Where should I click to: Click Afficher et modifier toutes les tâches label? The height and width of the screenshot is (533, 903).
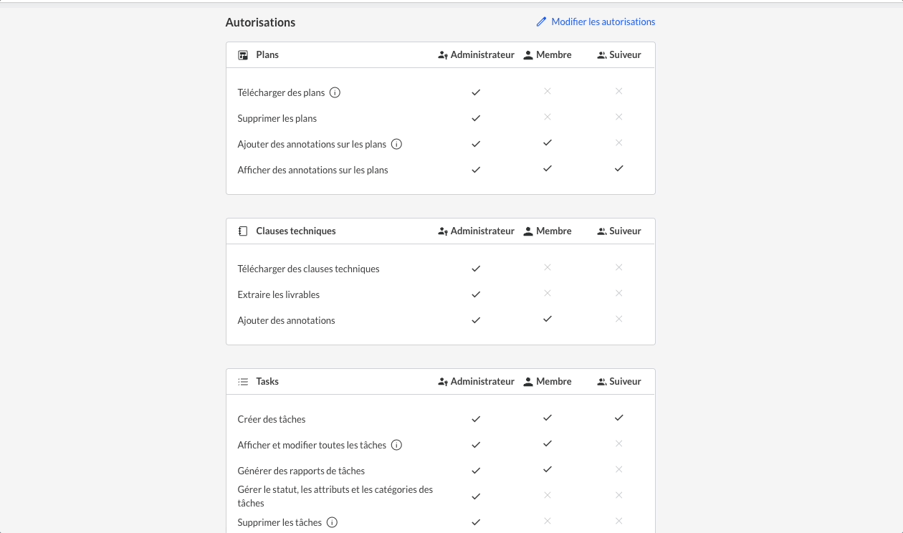(312, 446)
